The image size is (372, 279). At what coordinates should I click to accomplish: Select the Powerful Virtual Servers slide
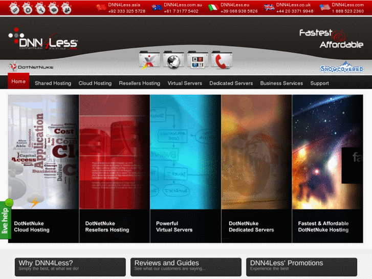(x=186, y=168)
